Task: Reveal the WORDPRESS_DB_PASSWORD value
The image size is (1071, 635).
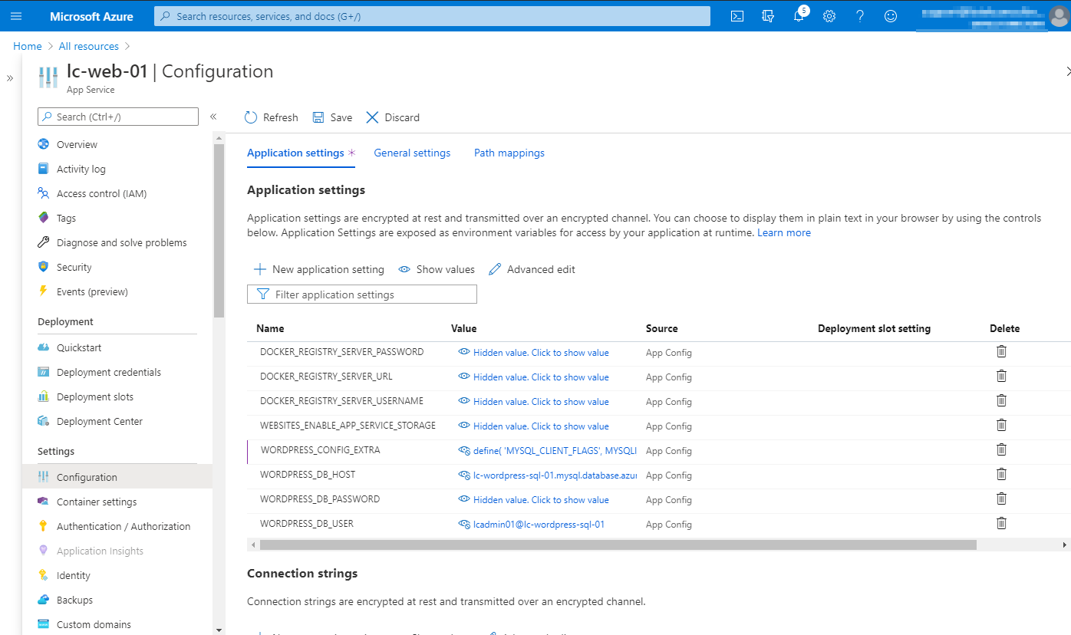Action: [x=539, y=499]
